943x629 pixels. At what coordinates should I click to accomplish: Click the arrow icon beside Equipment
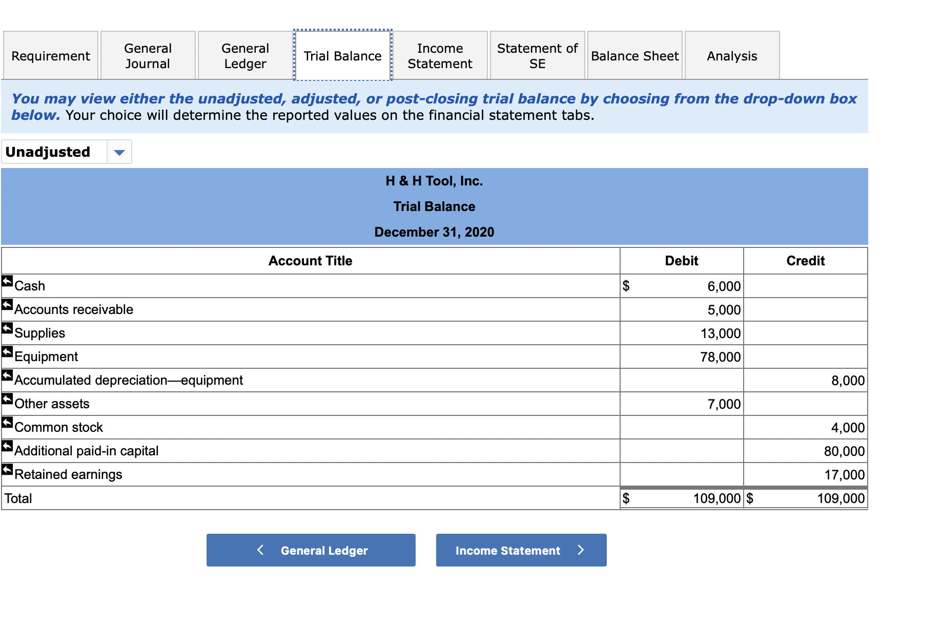click(x=7, y=351)
